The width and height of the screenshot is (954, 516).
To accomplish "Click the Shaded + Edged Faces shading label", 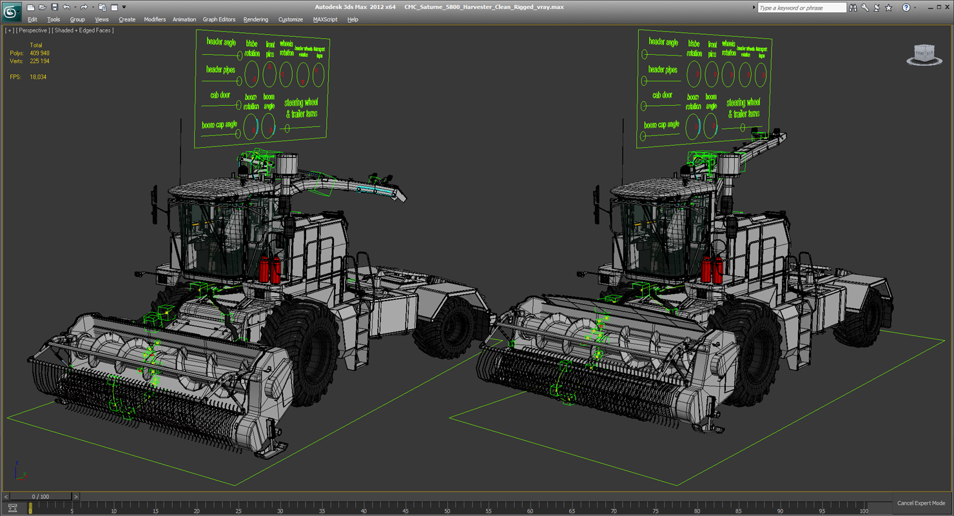I will click(x=83, y=30).
